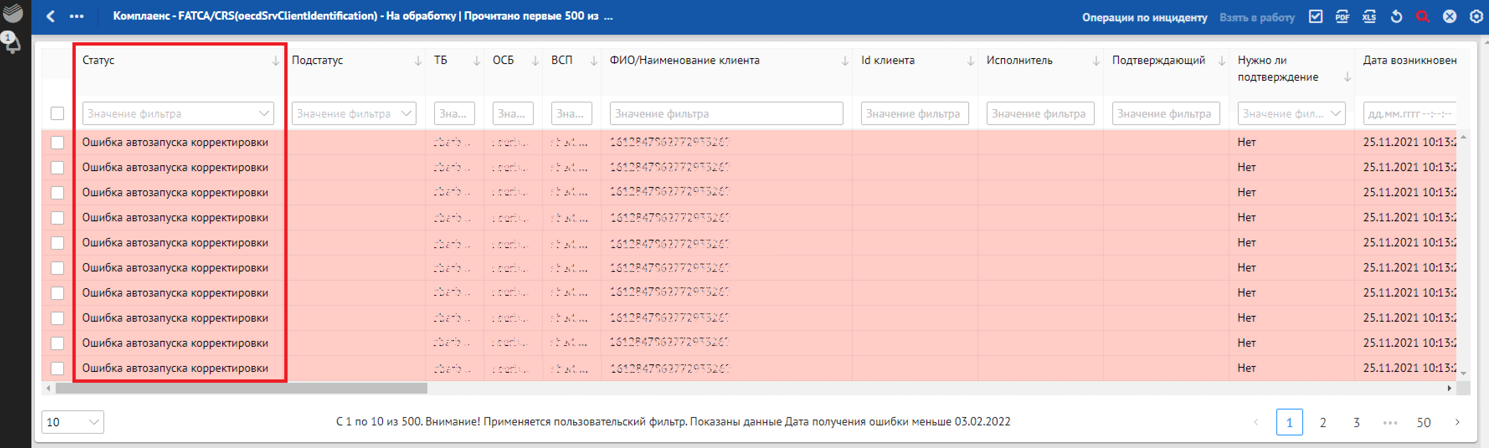The image size is (1489, 448).
Task: Click the checkmark box toolbar icon
Action: coord(1316,17)
